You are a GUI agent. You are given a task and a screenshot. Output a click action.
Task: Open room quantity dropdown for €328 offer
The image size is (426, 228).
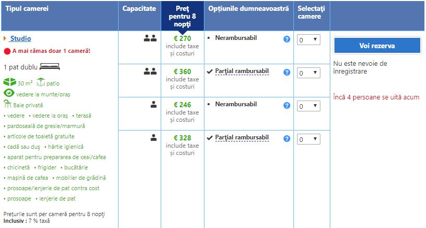point(308,139)
